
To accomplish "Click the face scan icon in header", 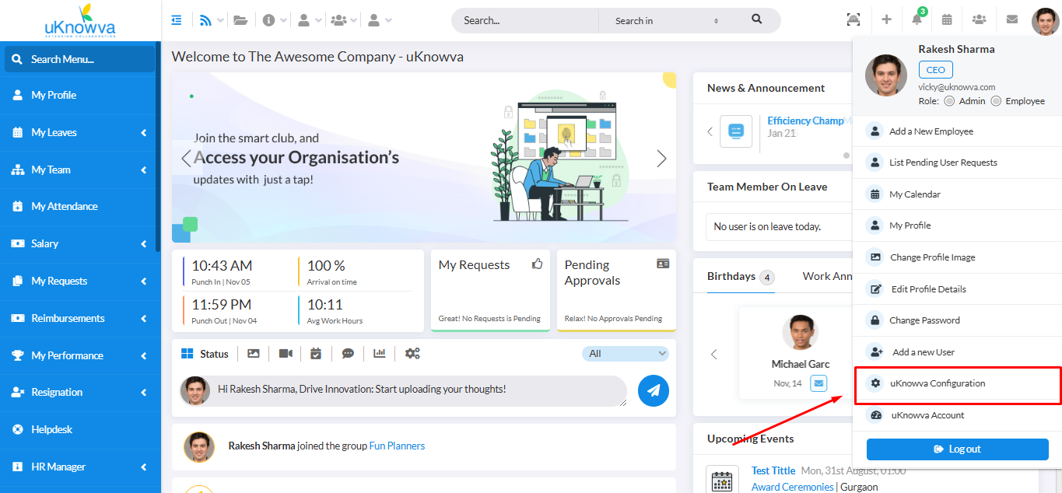I will coord(853,19).
